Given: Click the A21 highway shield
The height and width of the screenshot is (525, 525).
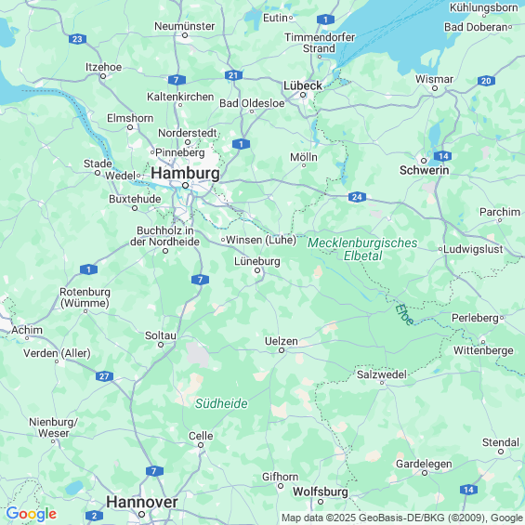Looking at the screenshot, I should pos(233,75).
